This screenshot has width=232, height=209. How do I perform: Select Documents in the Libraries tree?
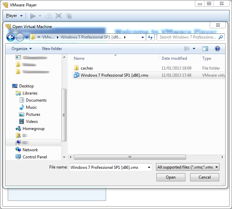pos(36,100)
